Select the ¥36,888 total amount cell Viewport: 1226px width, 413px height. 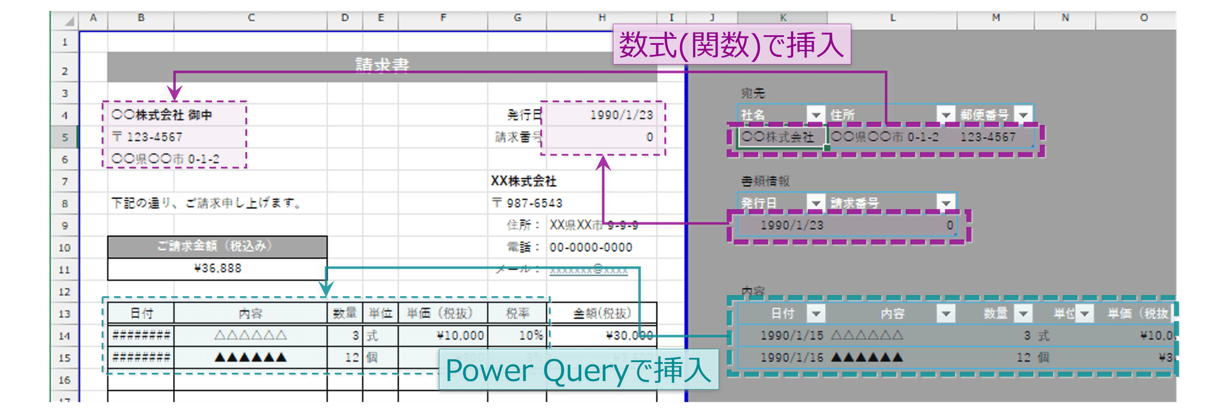[x=217, y=269]
